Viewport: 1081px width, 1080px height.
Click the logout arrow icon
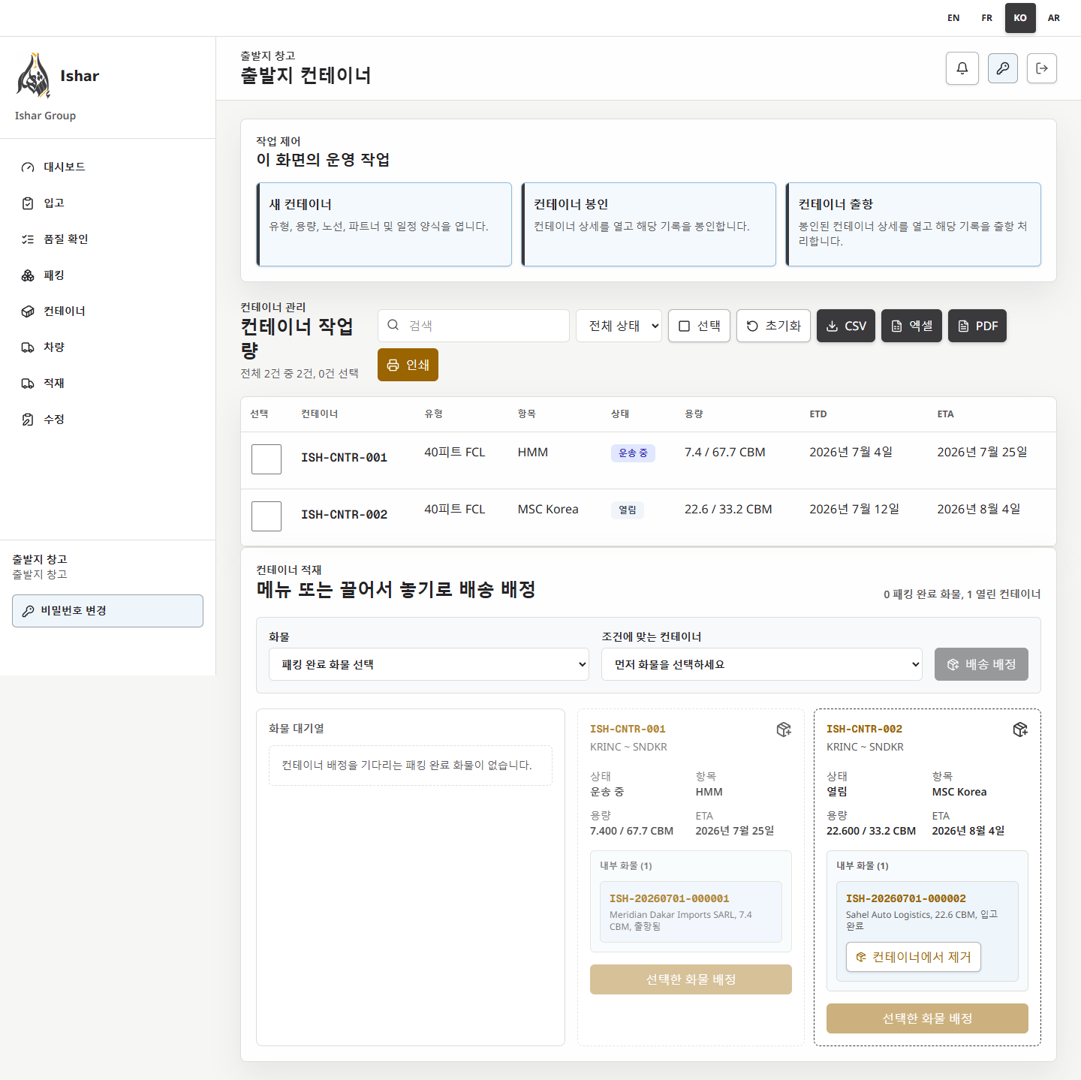(x=1042, y=68)
